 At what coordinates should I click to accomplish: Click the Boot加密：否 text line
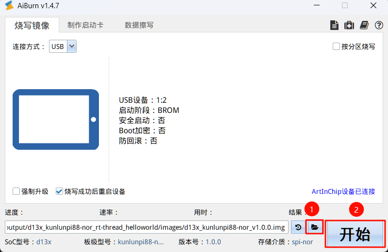coord(142,130)
